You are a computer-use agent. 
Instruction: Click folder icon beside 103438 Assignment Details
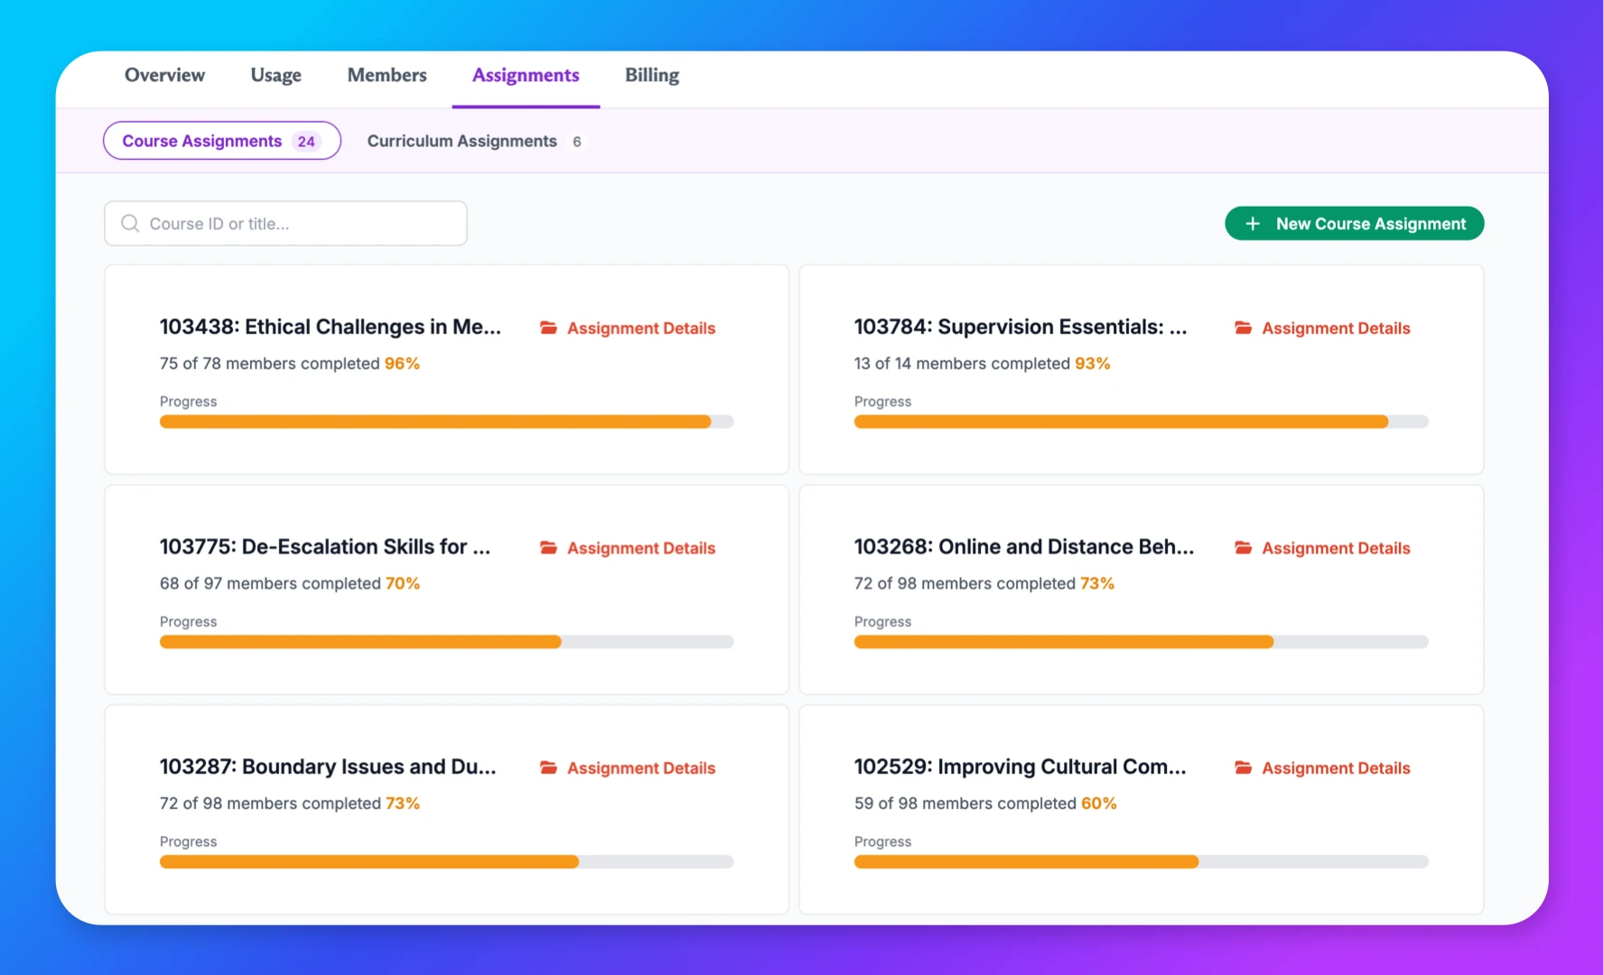click(x=548, y=328)
